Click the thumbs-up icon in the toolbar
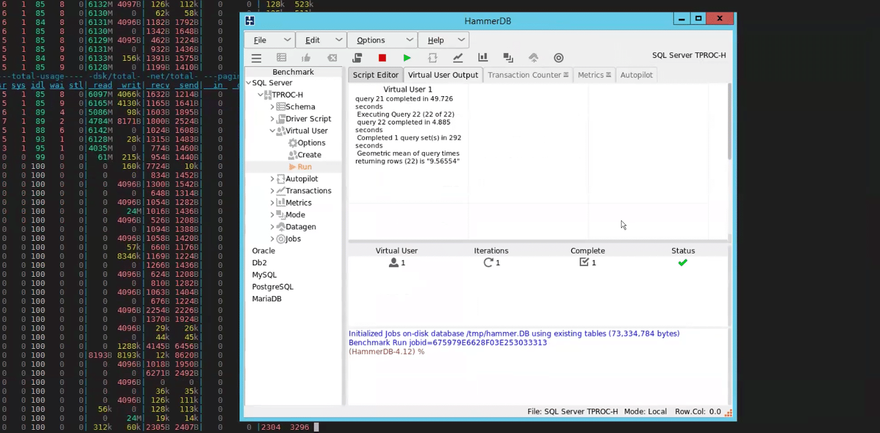 coord(306,58)
